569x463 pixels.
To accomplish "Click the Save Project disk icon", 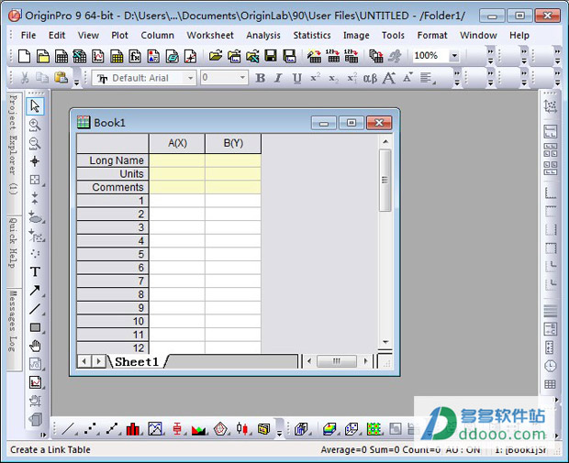I will click(271, 56).
